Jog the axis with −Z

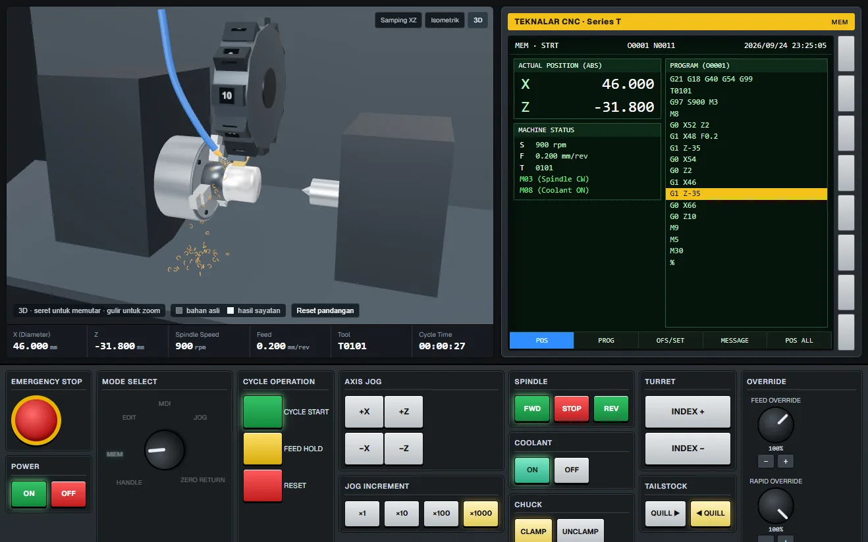[404, 449]
